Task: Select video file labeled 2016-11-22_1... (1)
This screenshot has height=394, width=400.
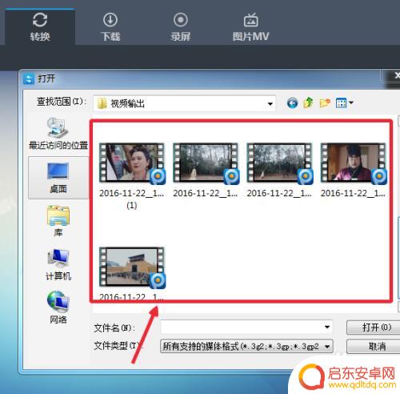Action: 132,176
